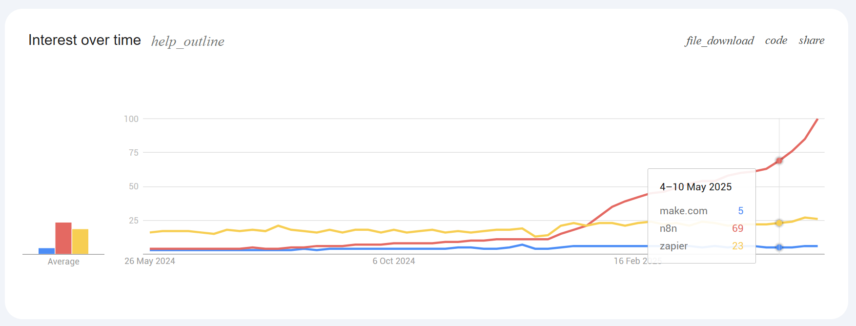
Task: Open sharing options via the share icon
Action: [812, 41]
